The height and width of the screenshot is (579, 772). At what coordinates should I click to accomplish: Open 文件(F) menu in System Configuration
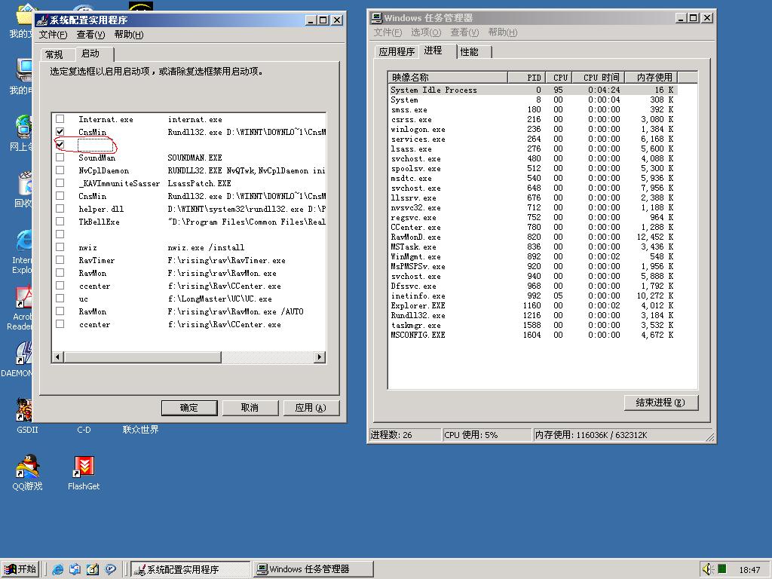click(x=54, y=35)
